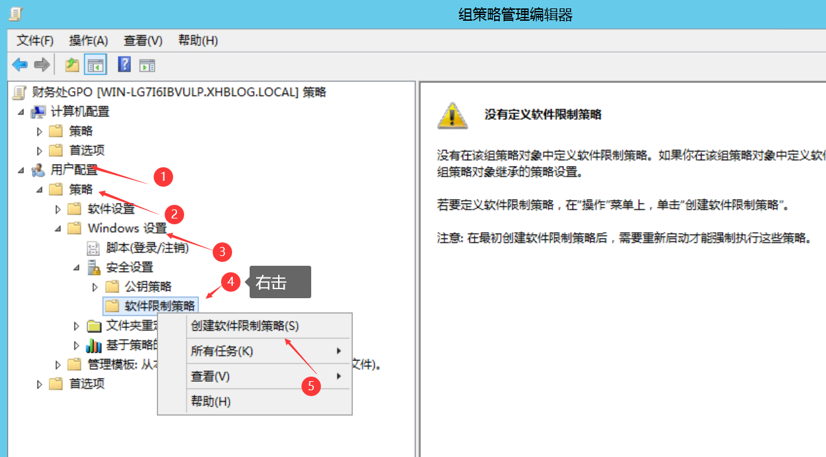Click the heading 没有定义软件限制策略
The height and width of the screenshot is (457, 826).
pos(543,115)
